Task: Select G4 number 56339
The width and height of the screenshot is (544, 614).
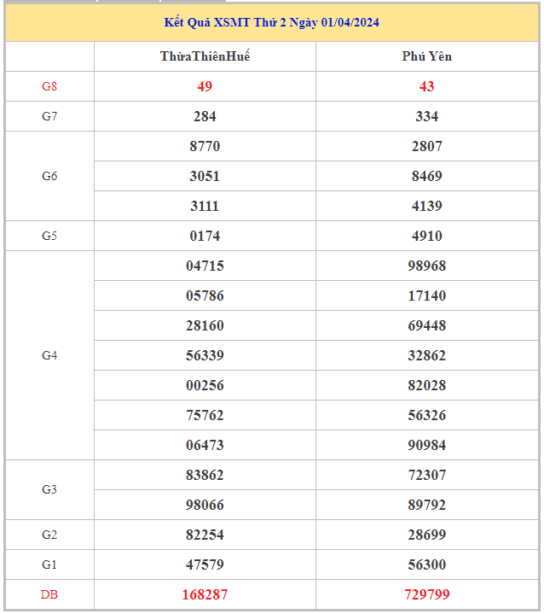Action: [x=205, y=355]
